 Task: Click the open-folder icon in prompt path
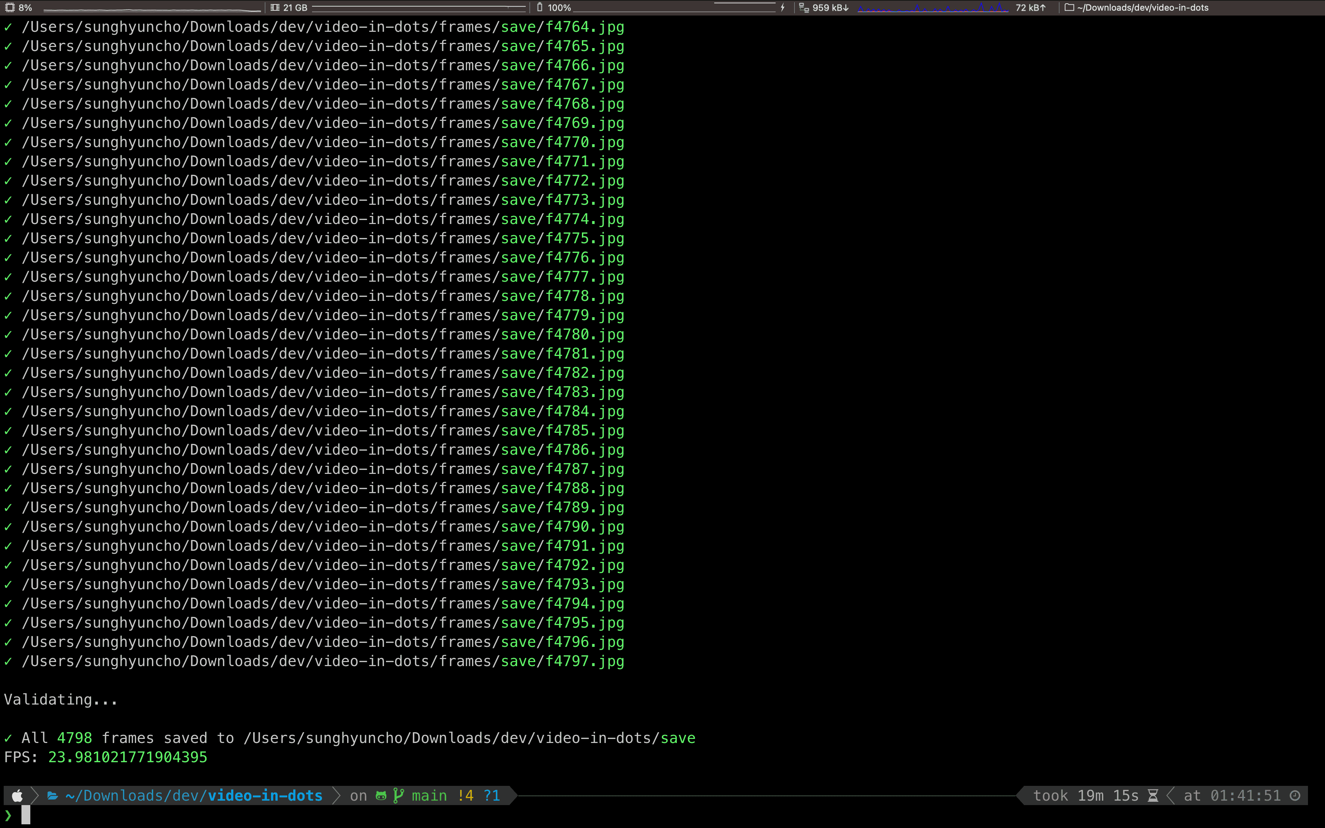coord(53,796)
